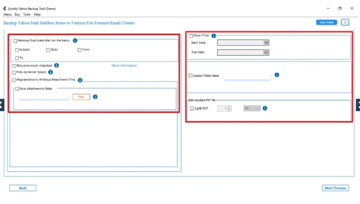Click the Path button
Screen dimensions: 360x204
point(81,97)
